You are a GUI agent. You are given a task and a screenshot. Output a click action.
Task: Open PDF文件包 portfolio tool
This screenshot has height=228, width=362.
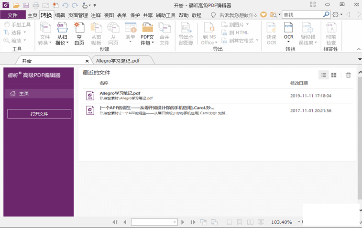tap(147, 33)
